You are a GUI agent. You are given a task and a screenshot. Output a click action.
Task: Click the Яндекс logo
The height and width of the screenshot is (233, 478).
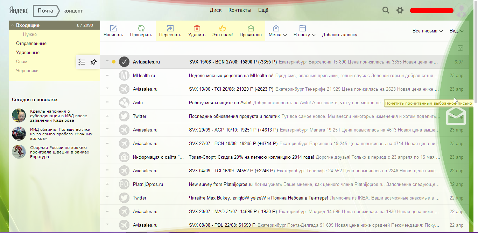19,10
